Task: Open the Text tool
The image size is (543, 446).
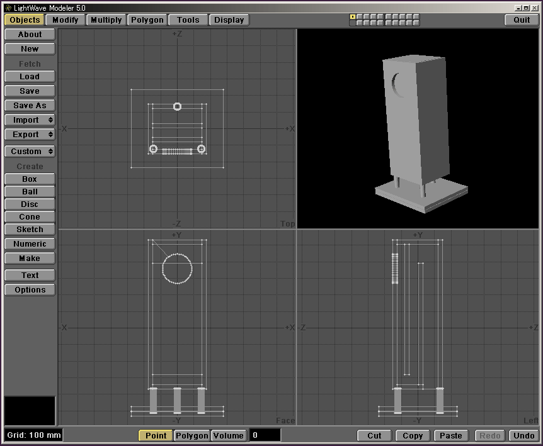Action: pyautogui.click(x=30, y=276)
